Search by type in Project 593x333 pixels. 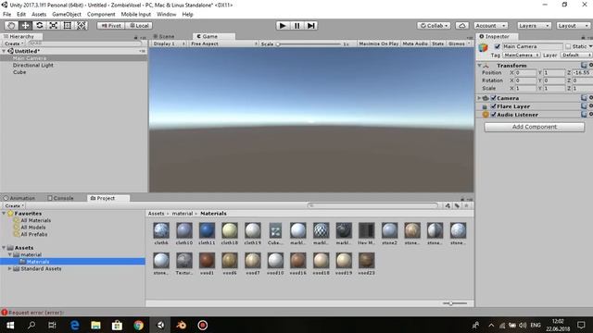tap(448, 205)
